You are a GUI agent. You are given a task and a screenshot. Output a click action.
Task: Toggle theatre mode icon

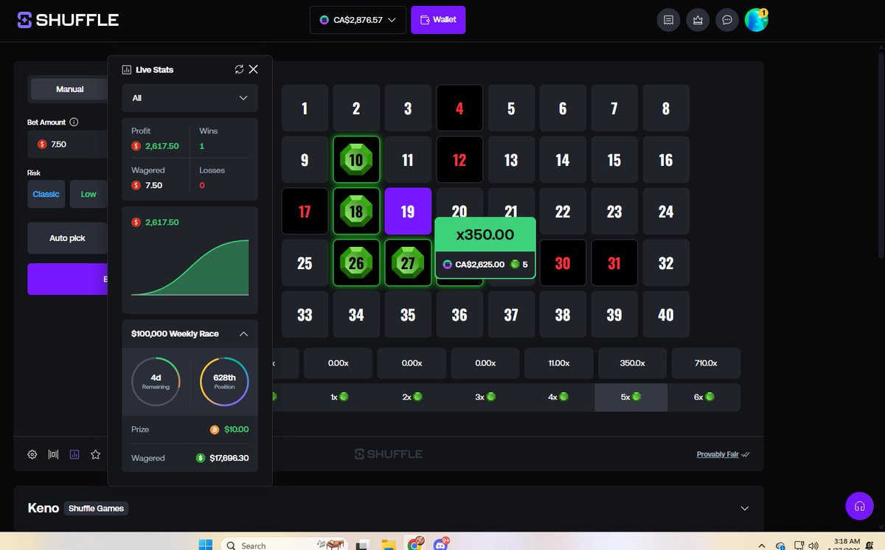pos(53,455)
